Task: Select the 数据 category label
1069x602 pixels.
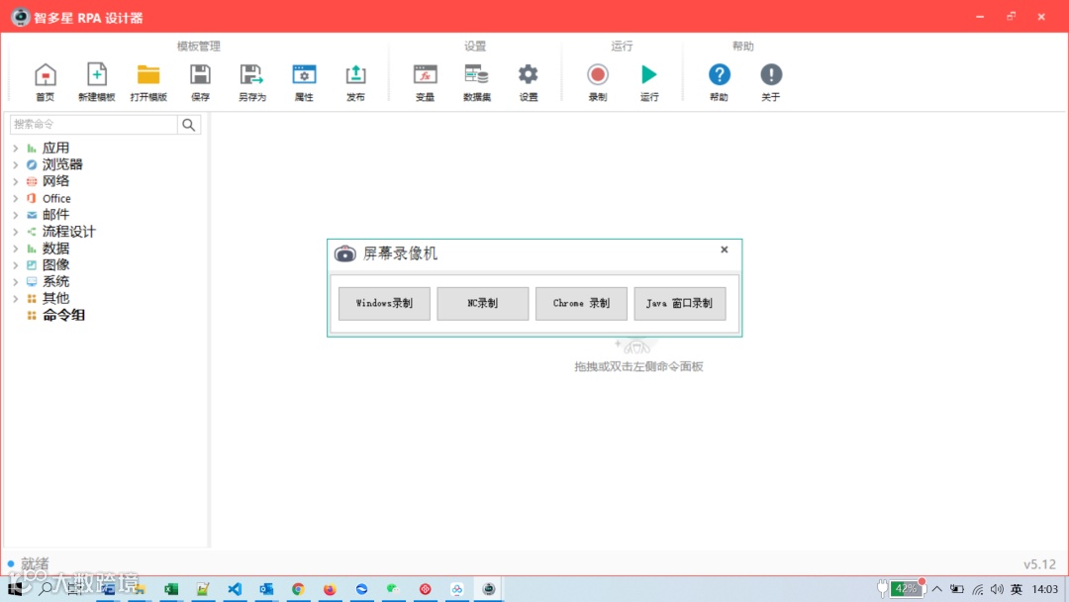Action: [x=55, y=249]
